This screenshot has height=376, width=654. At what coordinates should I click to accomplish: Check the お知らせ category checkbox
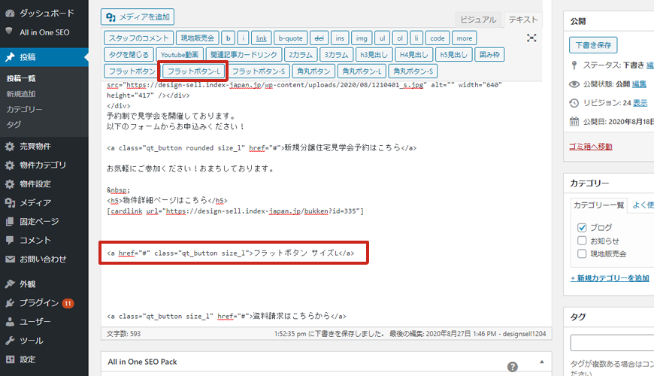[582, 241]
